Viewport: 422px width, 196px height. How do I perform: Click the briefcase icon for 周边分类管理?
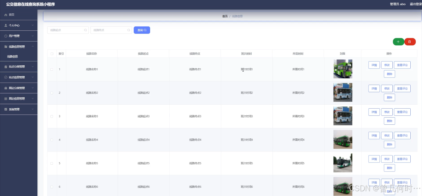point(6,88)
